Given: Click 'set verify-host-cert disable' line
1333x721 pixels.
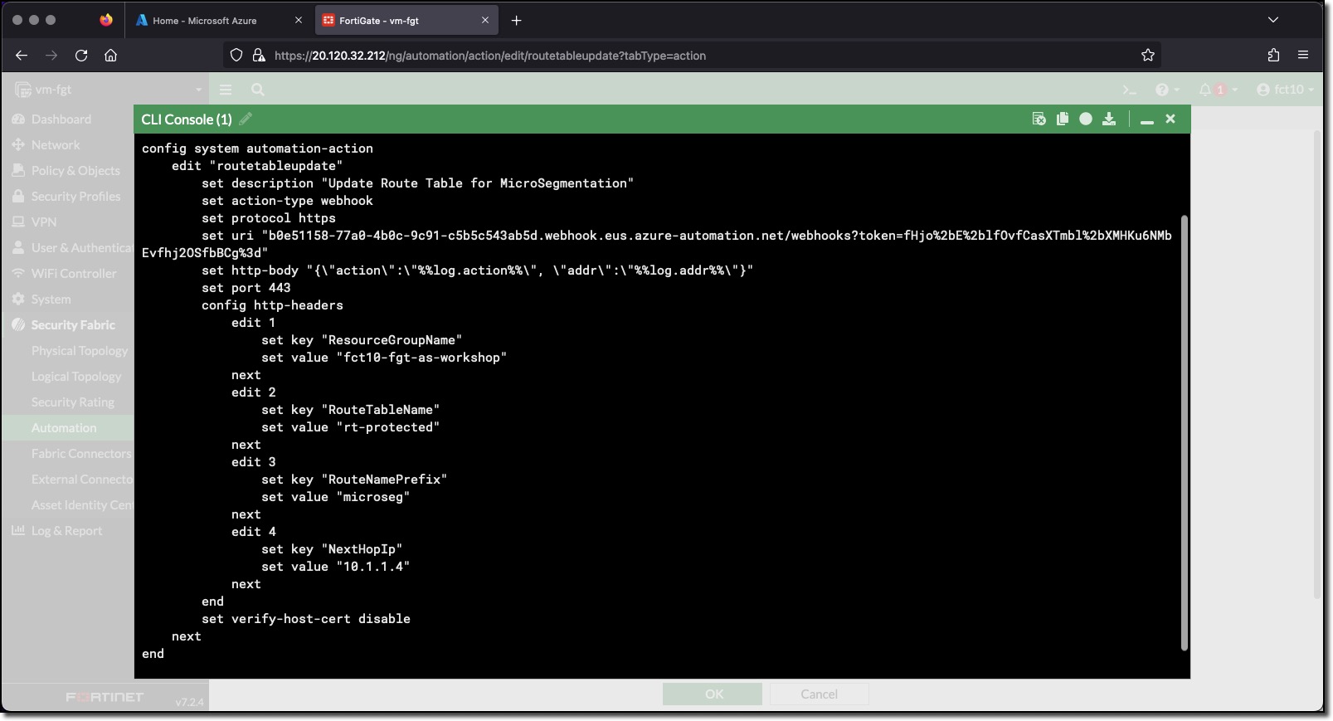Looking at the screenshot, I should (x=306, y=619).
